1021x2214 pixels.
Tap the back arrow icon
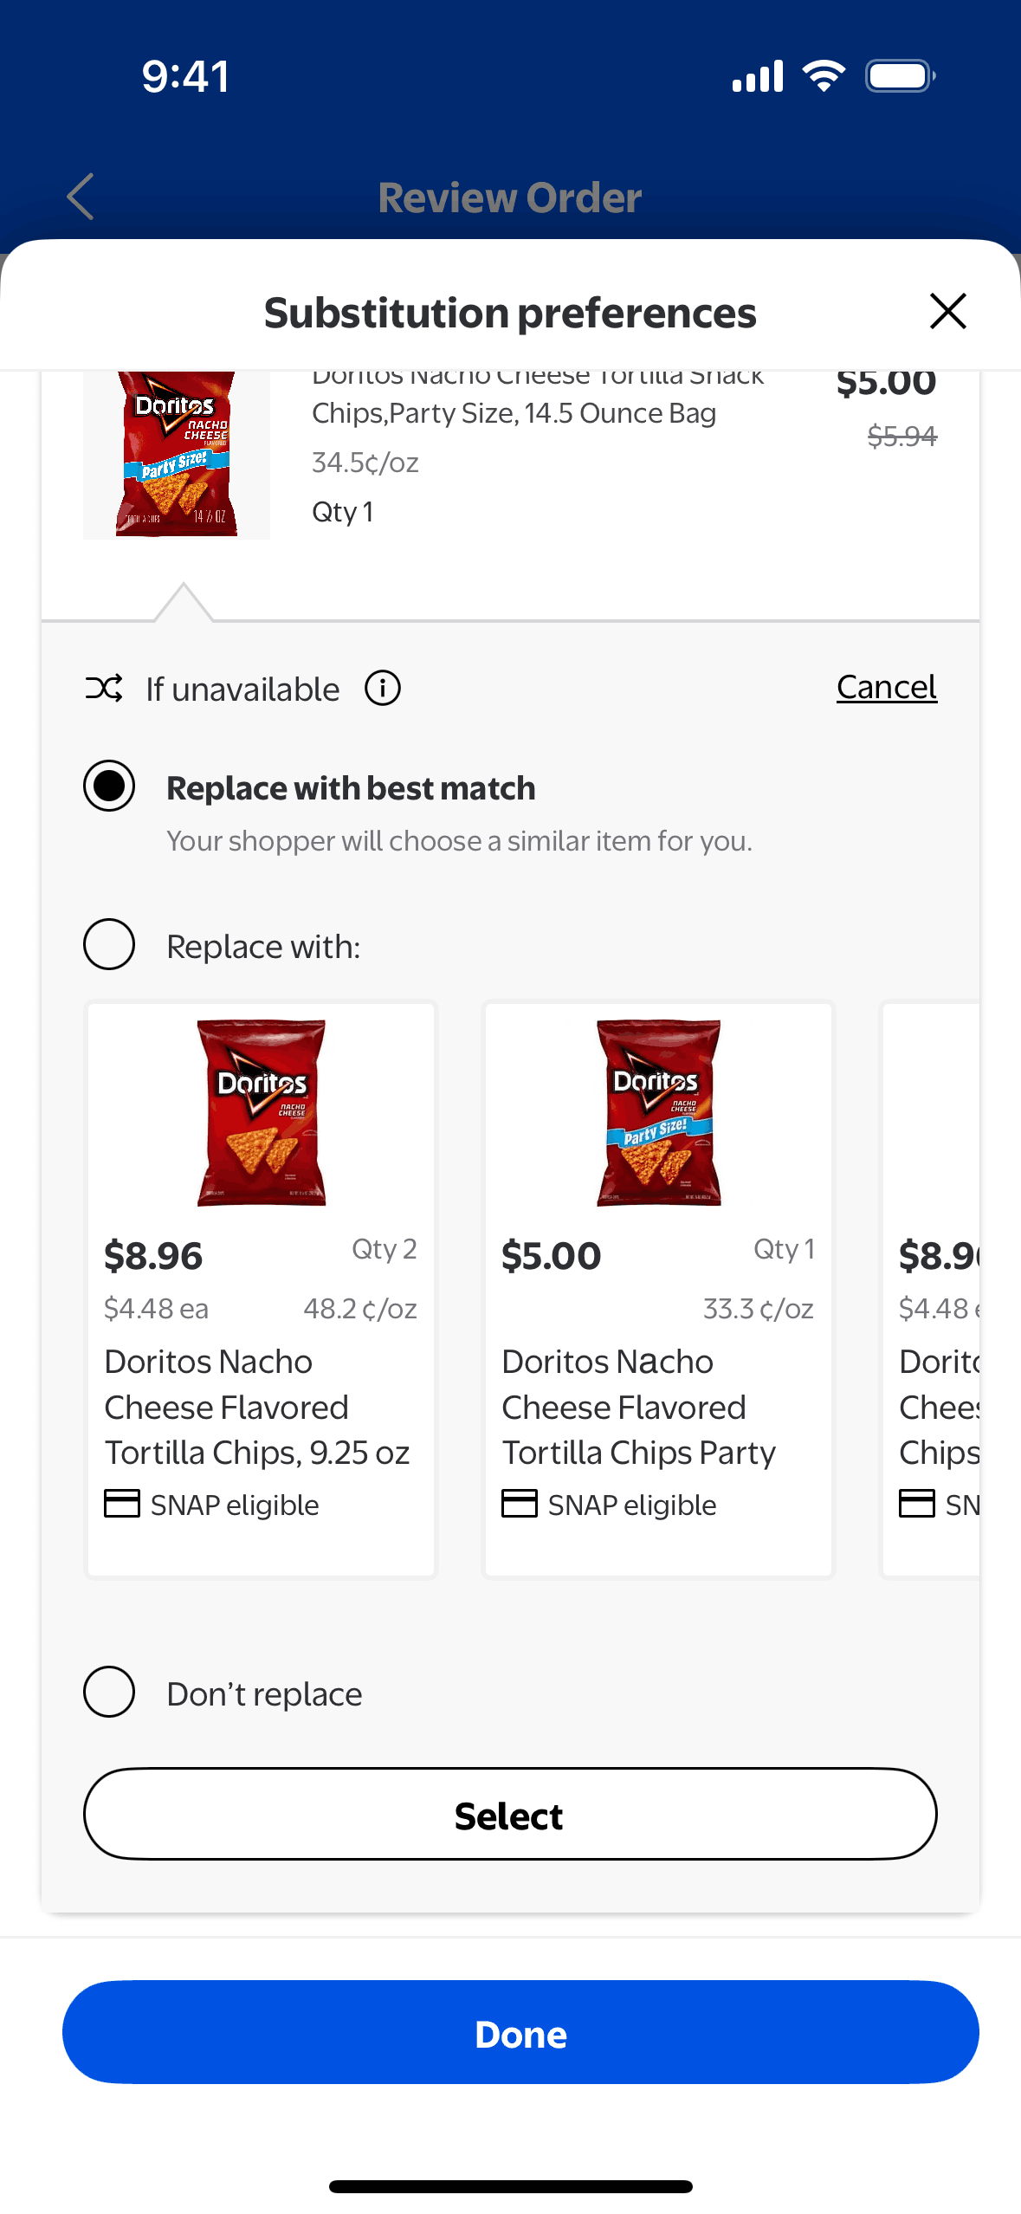[81, 197]
